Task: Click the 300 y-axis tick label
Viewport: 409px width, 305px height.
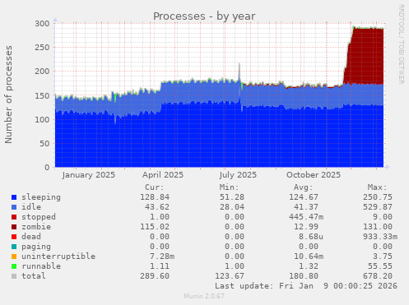Action: [x=42, y=24]
